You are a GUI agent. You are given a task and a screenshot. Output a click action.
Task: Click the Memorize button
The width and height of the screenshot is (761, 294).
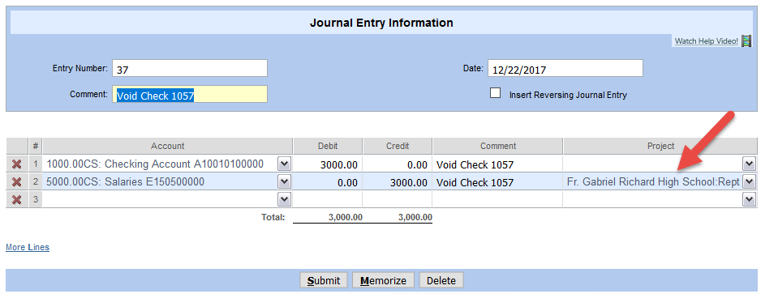[x=383, y=280]
